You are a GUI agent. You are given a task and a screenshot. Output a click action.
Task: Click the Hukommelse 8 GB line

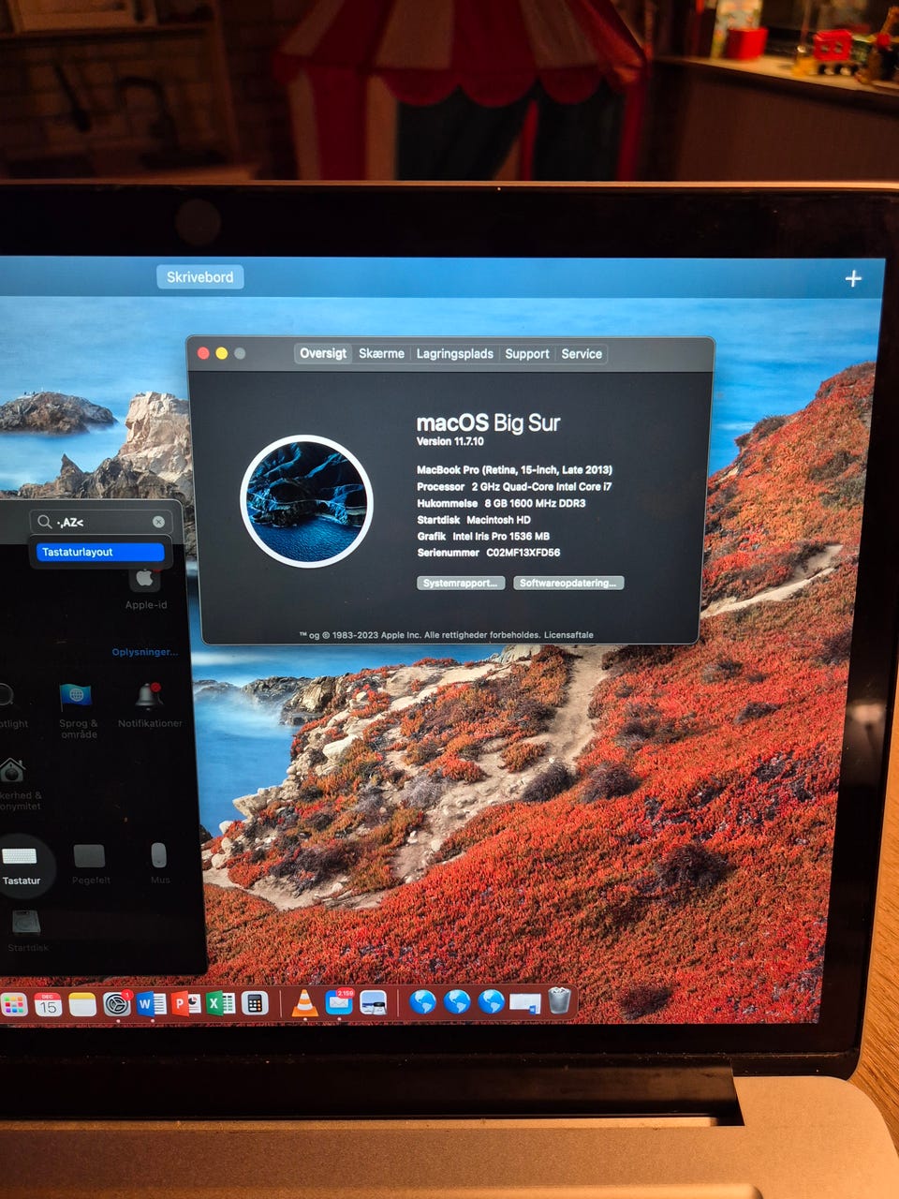point(501,503)
